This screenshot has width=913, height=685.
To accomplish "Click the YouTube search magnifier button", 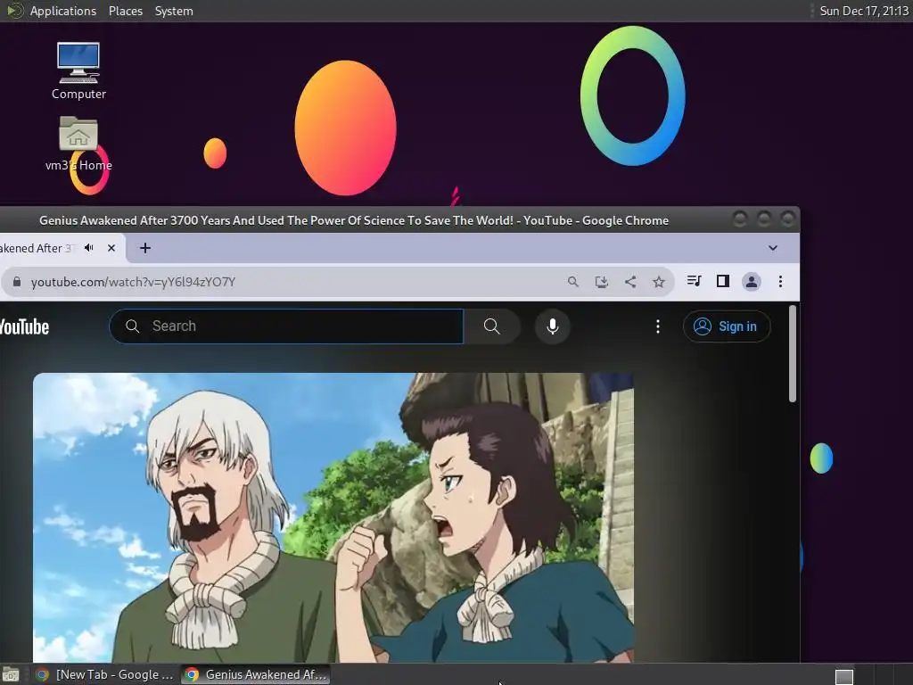I will click(x=492, y=326).
